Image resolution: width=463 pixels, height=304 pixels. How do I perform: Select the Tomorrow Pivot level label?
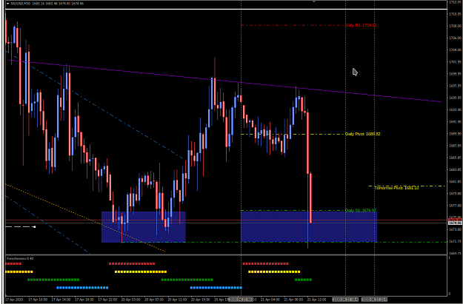(396, 188)
